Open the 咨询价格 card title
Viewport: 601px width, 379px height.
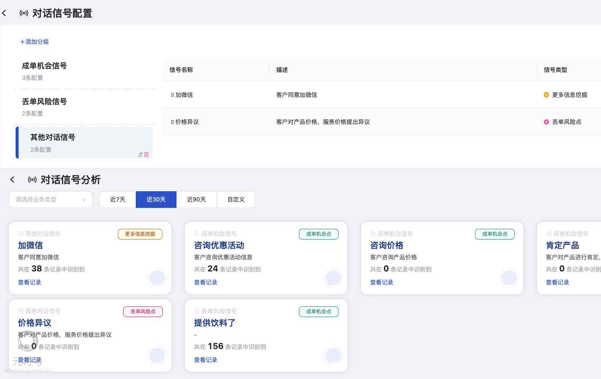(387, 246)
